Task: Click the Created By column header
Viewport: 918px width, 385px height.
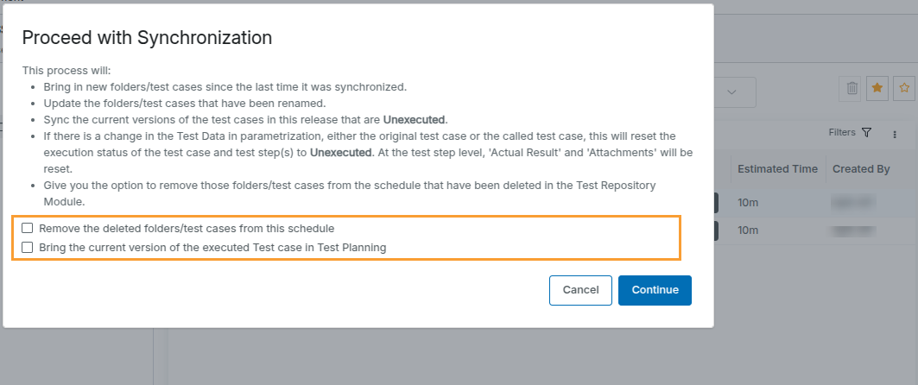Action: tap(861, 169)
